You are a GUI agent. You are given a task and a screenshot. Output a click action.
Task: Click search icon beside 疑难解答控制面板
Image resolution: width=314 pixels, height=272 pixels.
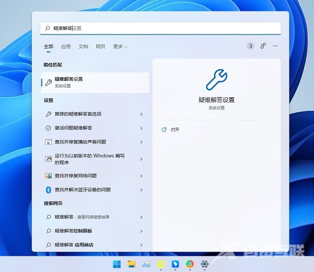(49, 231)
